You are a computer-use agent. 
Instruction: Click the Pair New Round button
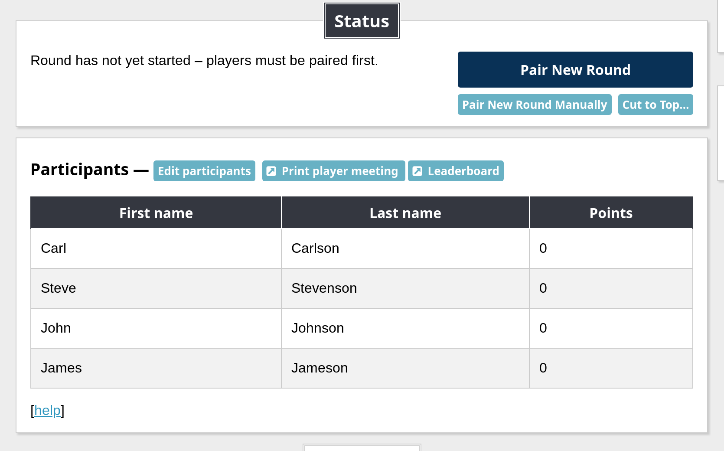(x=575, y=70)
